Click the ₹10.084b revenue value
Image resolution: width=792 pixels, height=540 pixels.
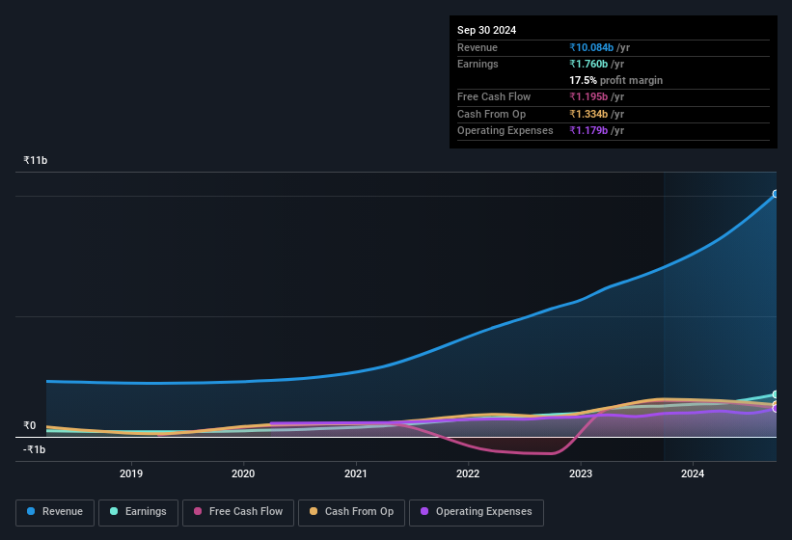591,47
